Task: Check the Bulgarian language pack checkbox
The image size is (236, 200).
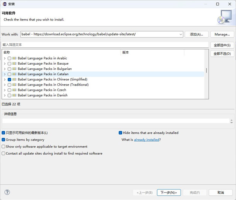Action: (x=9, y=69)
